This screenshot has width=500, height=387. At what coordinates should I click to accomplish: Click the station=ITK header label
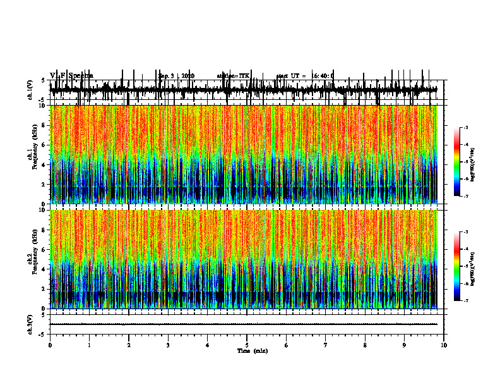[x=233, y=76]
